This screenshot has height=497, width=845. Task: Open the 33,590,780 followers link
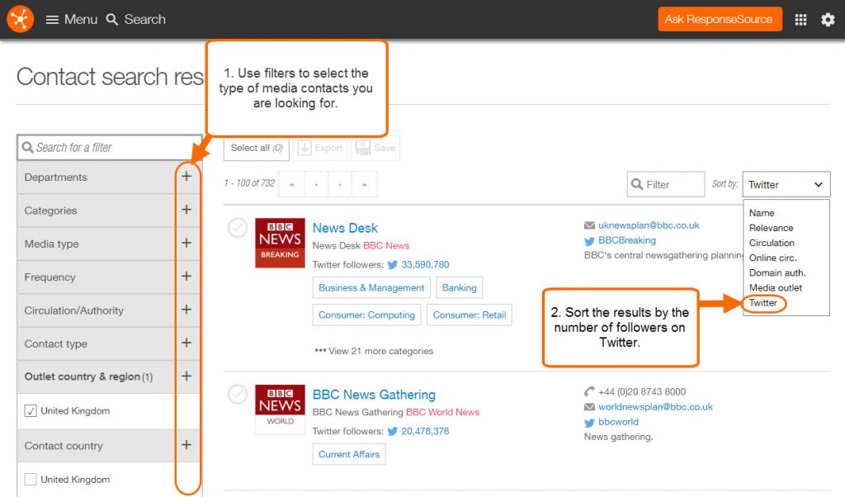pyautogui.click(x=425, y=265)
